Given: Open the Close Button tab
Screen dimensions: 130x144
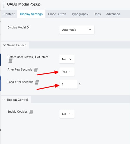Looking at the screenshot, I should click(x=57, y=14).
